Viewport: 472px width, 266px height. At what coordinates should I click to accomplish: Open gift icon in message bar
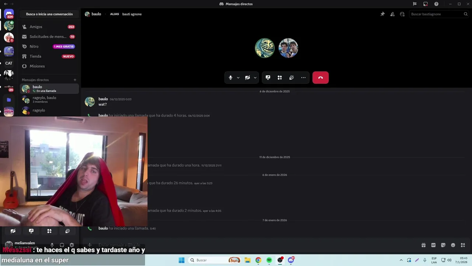point(424,245)
